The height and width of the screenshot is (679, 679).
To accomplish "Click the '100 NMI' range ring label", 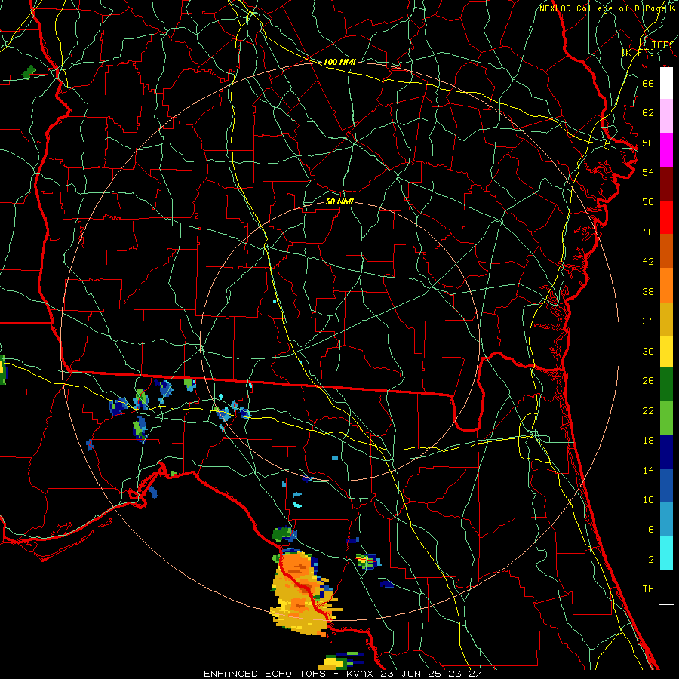I will pos(339,62).
